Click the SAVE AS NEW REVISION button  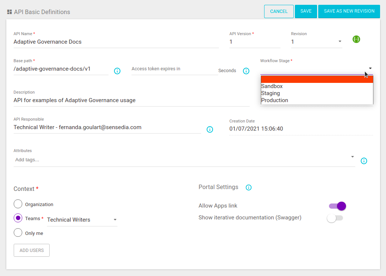click(x=349, y=11)
